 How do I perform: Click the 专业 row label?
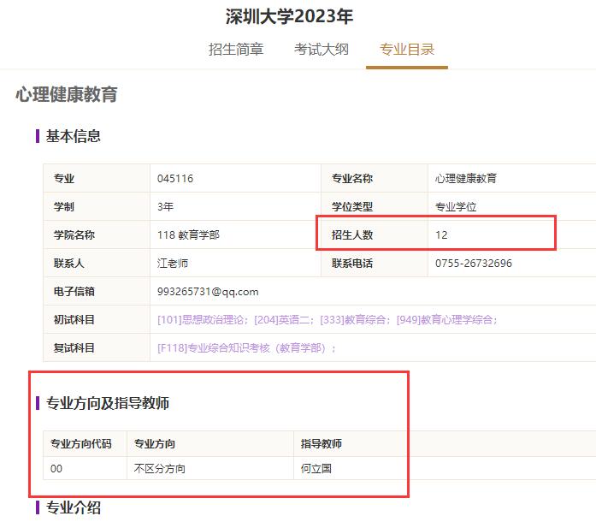(x=64, y=179)
